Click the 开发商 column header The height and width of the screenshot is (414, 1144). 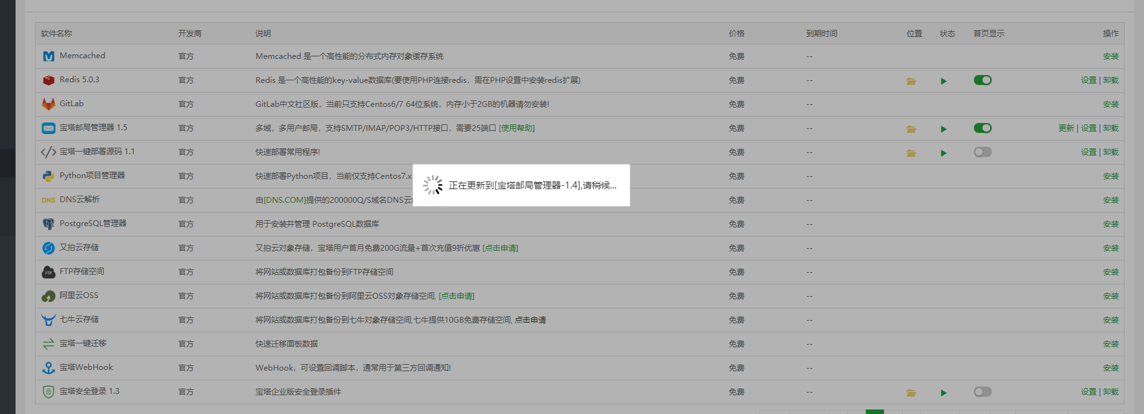point(190,34)
